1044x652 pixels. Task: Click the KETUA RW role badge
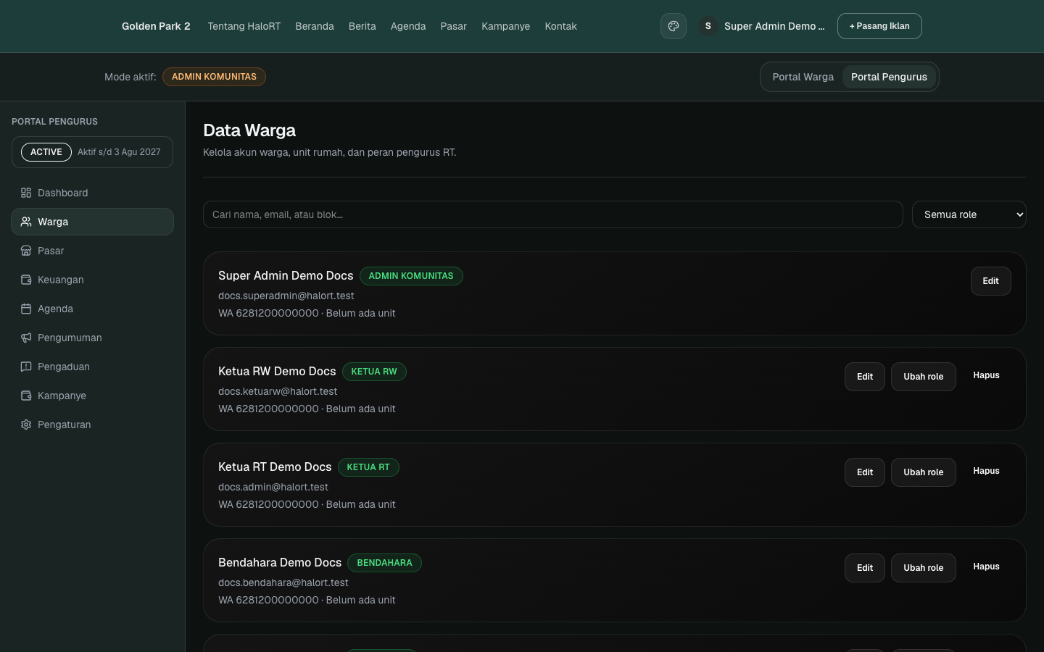(x=374, y=372)
